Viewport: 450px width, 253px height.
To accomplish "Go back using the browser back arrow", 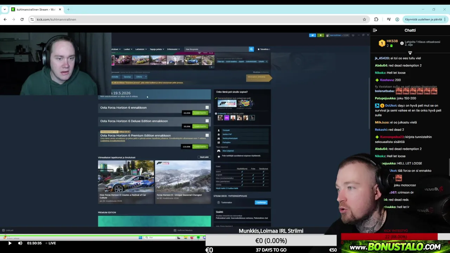I will 5,19.
